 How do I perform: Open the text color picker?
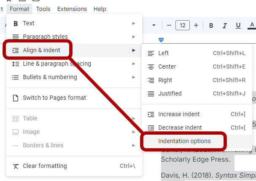252,25
